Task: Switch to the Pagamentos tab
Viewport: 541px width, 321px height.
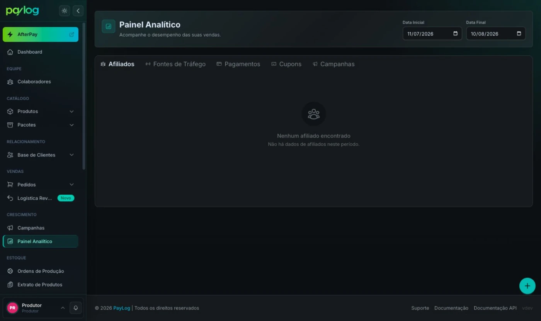Action: (238, 64)
